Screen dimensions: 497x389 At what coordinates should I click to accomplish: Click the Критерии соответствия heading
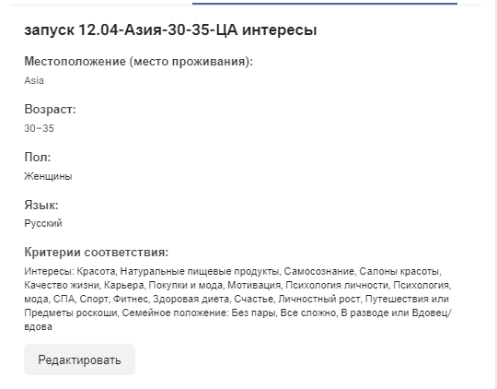(97, 253)
